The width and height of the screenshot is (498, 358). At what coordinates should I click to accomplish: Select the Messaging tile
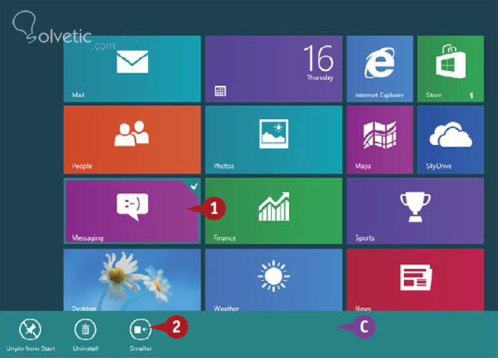(132, 211)
